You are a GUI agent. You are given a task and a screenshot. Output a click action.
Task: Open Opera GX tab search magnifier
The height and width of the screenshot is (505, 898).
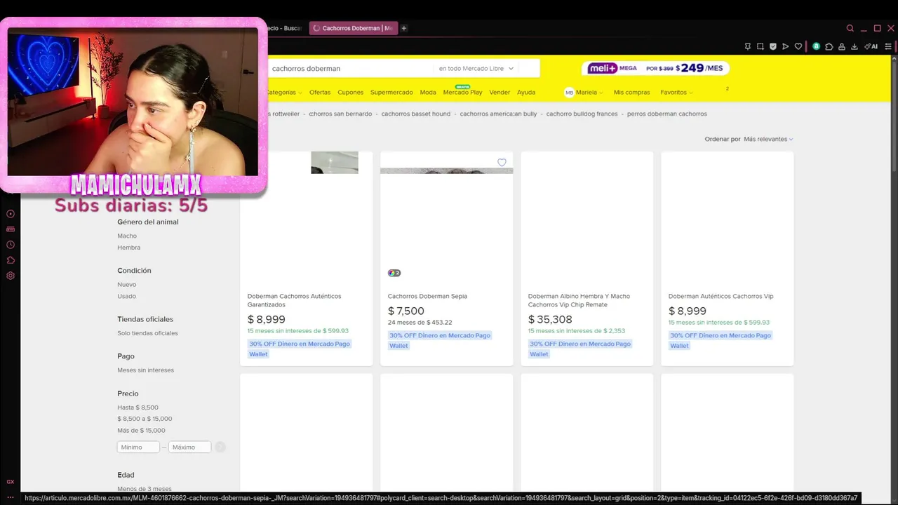[850, 28]
